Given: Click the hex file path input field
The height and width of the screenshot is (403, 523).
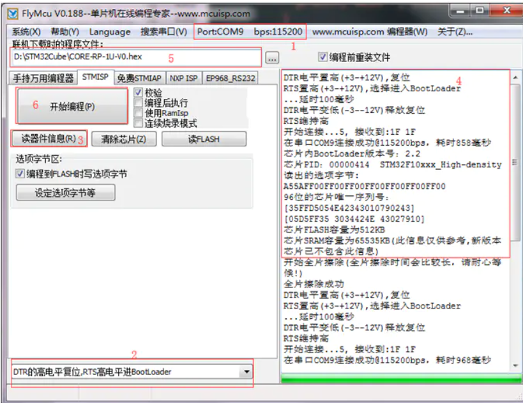Looking at the screenshot, I should point(136,57).
